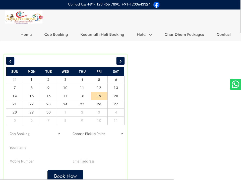This screenshot has height=180, width=241.
Task: Go to previous month in calendar
Action: (x=10, y=61)
